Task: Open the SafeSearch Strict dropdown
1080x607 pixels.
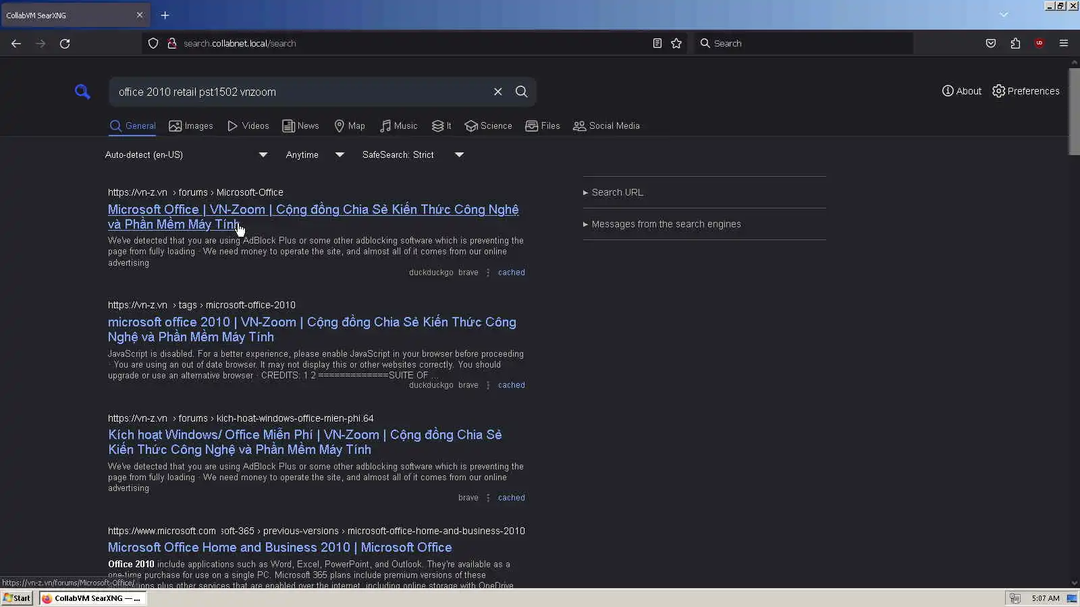Action: (413, 155)
